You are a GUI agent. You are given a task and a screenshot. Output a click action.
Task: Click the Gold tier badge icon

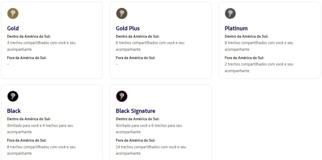(13, 14)
